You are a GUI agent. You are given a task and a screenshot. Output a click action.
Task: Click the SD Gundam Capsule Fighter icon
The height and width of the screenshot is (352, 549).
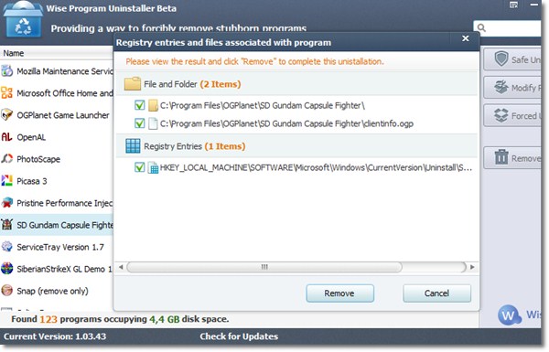(x=6, y=225)
